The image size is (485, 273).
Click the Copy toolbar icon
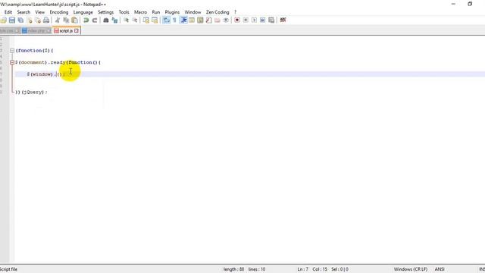[66, 20]
